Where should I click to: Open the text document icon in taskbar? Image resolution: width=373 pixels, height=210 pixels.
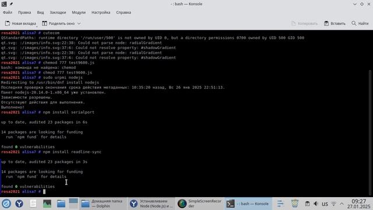click(x=33, y=204)
